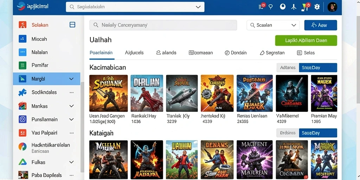Open the VaMiaemel game thumbnail

[292, 93]
